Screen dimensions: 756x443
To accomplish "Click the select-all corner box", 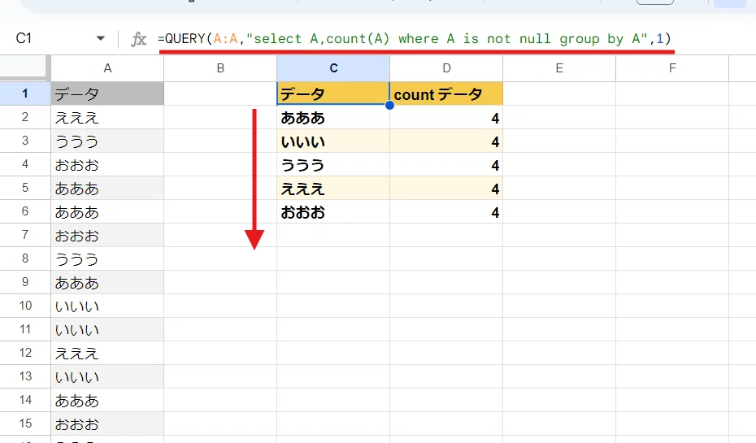I will 25,68.
